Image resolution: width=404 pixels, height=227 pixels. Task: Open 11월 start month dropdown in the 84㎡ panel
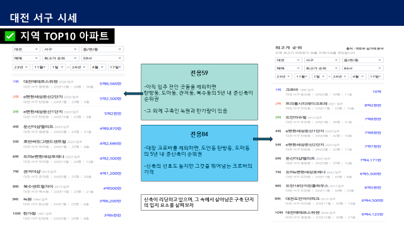point(302,76)
